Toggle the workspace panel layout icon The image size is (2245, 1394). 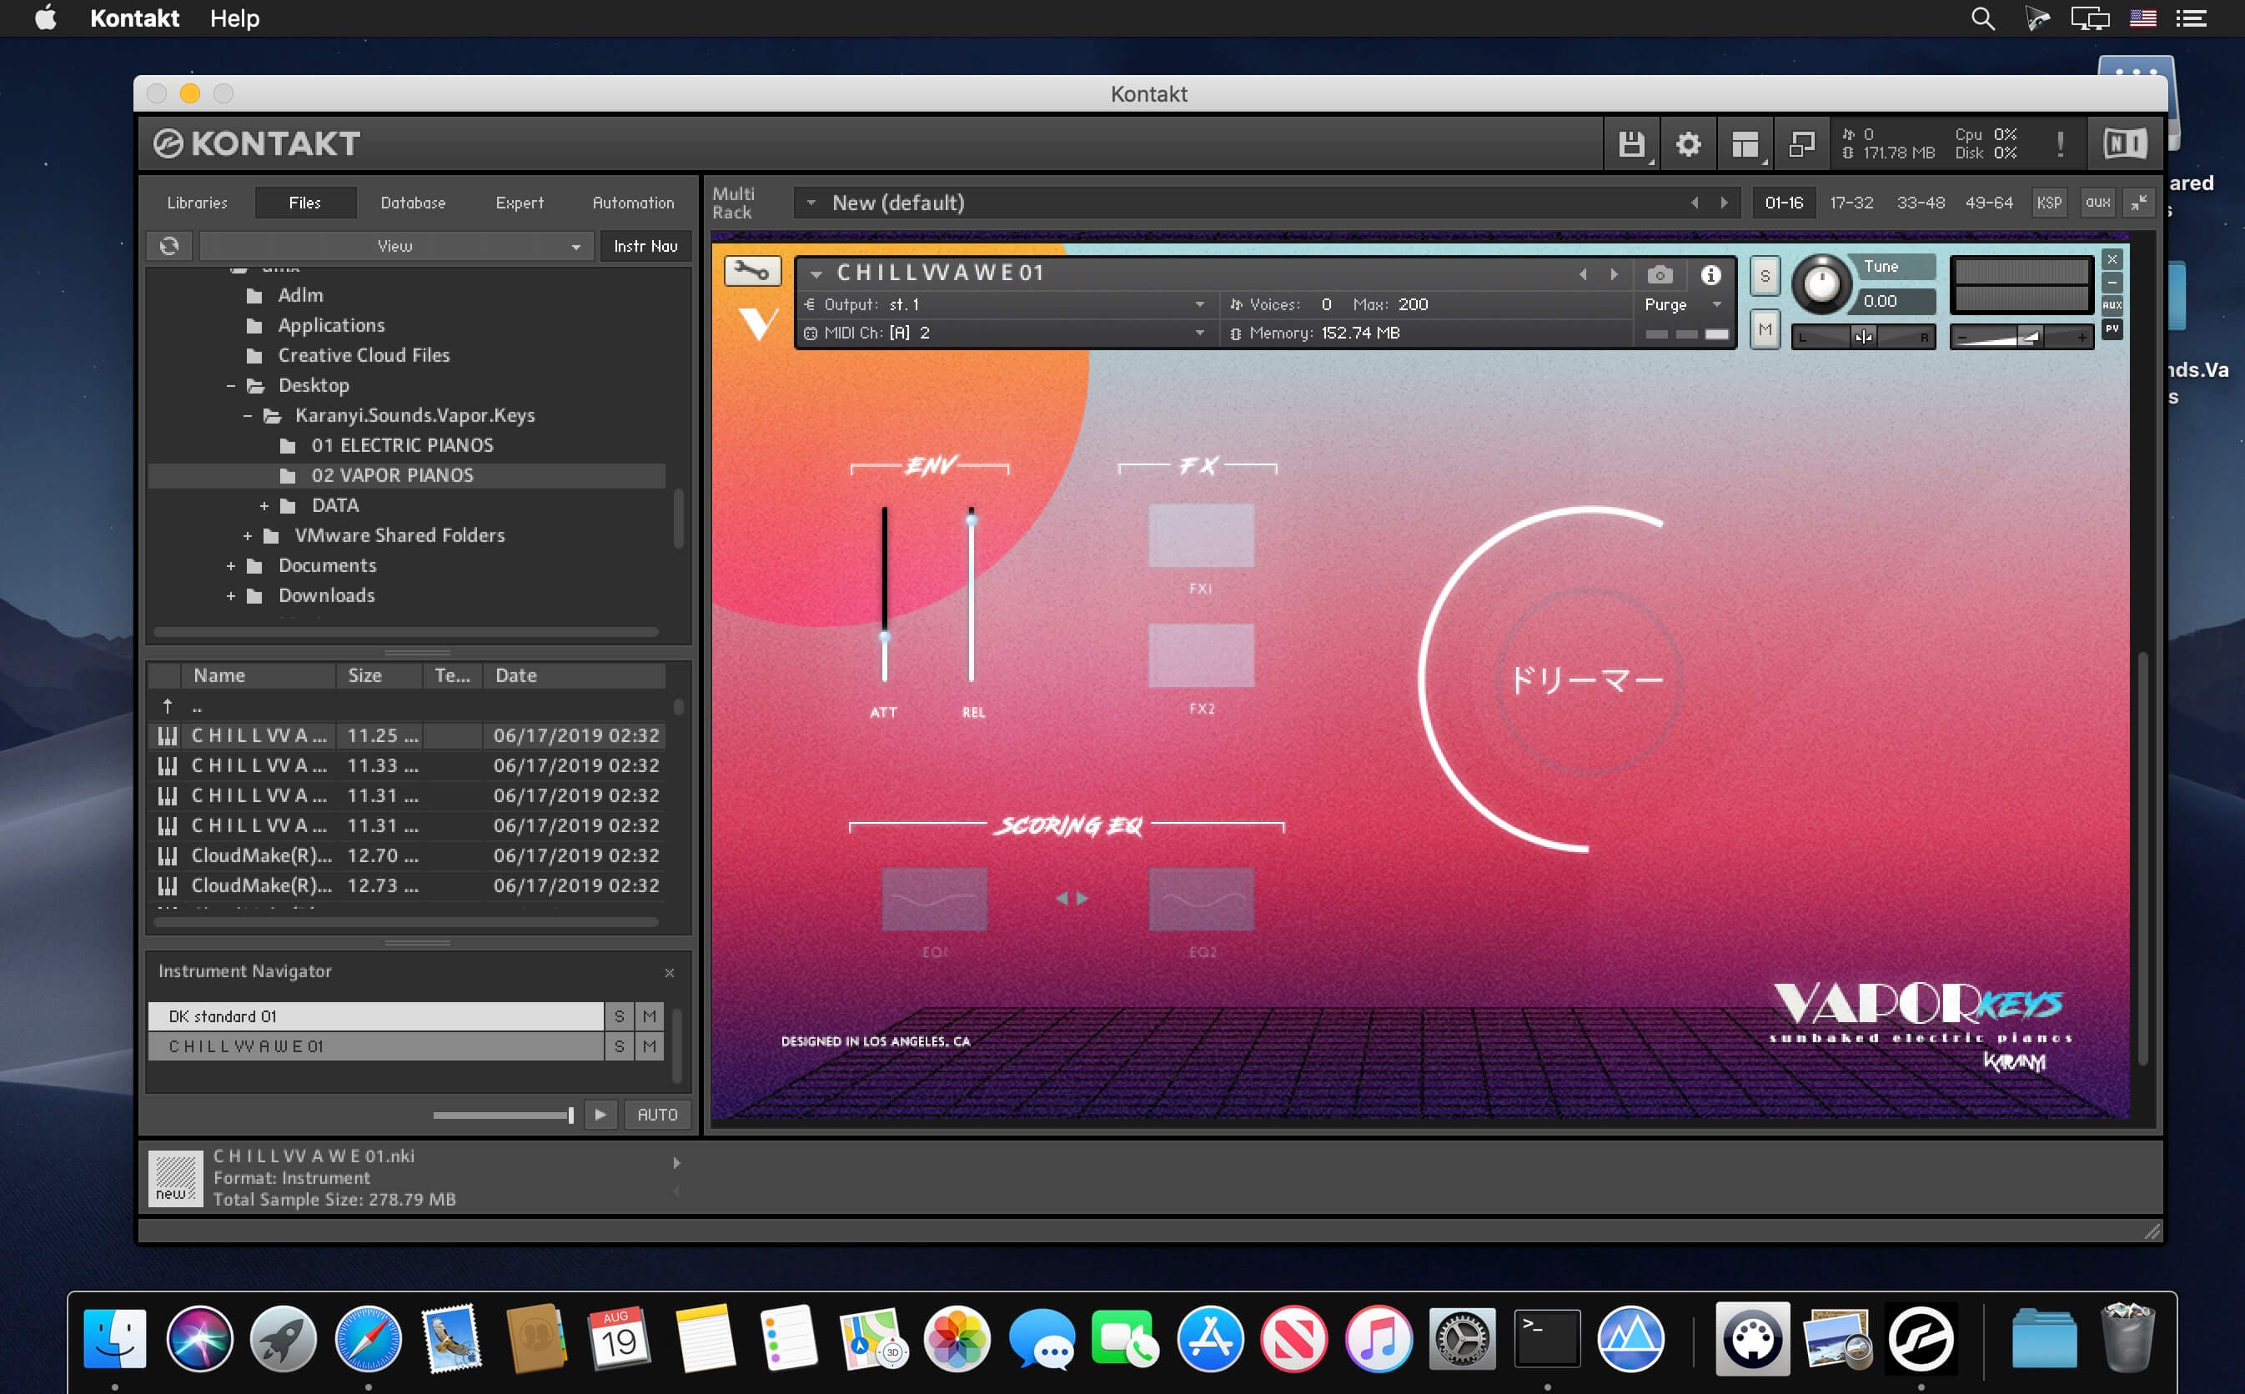1745,144
